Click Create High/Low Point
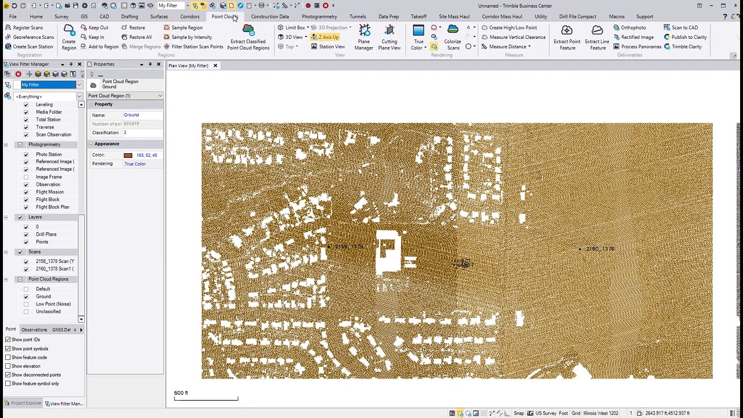 (x=509, y=28)
